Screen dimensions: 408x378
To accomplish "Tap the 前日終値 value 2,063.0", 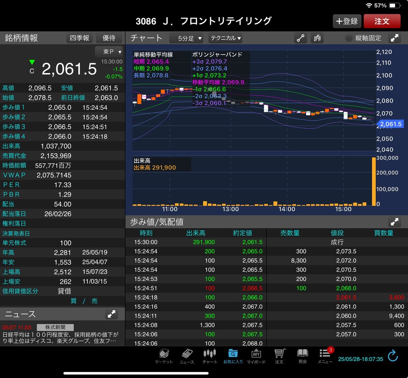I will pos(106,98).
